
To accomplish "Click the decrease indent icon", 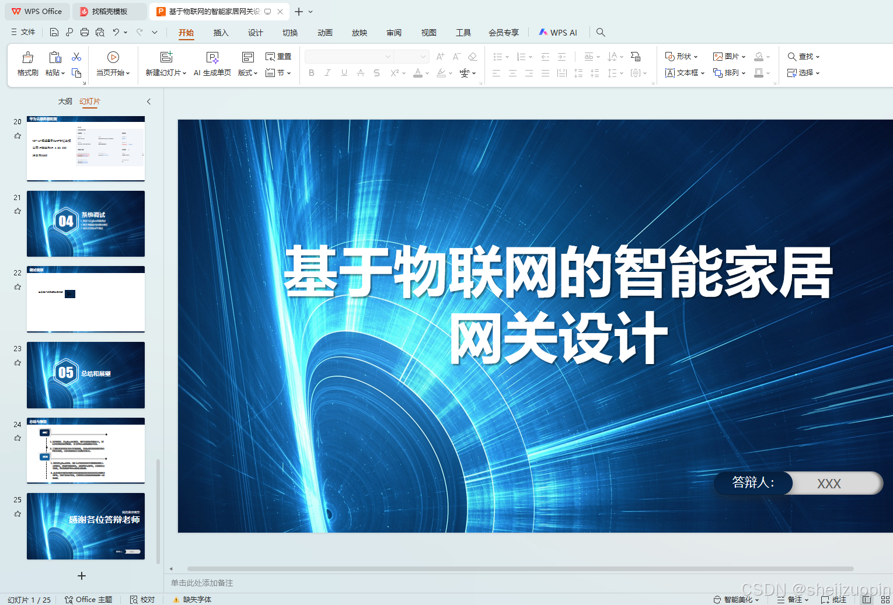I will [x=545, y=57].
